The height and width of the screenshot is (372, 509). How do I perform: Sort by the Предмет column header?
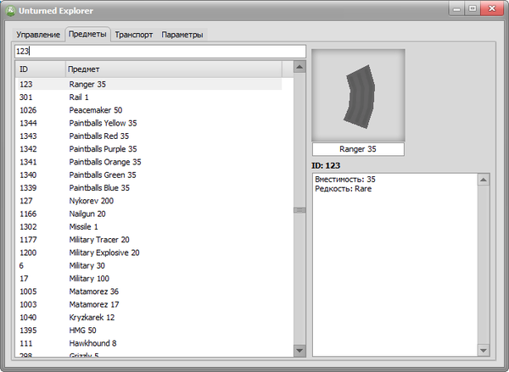pyautogui.click(x=178, y=68)
